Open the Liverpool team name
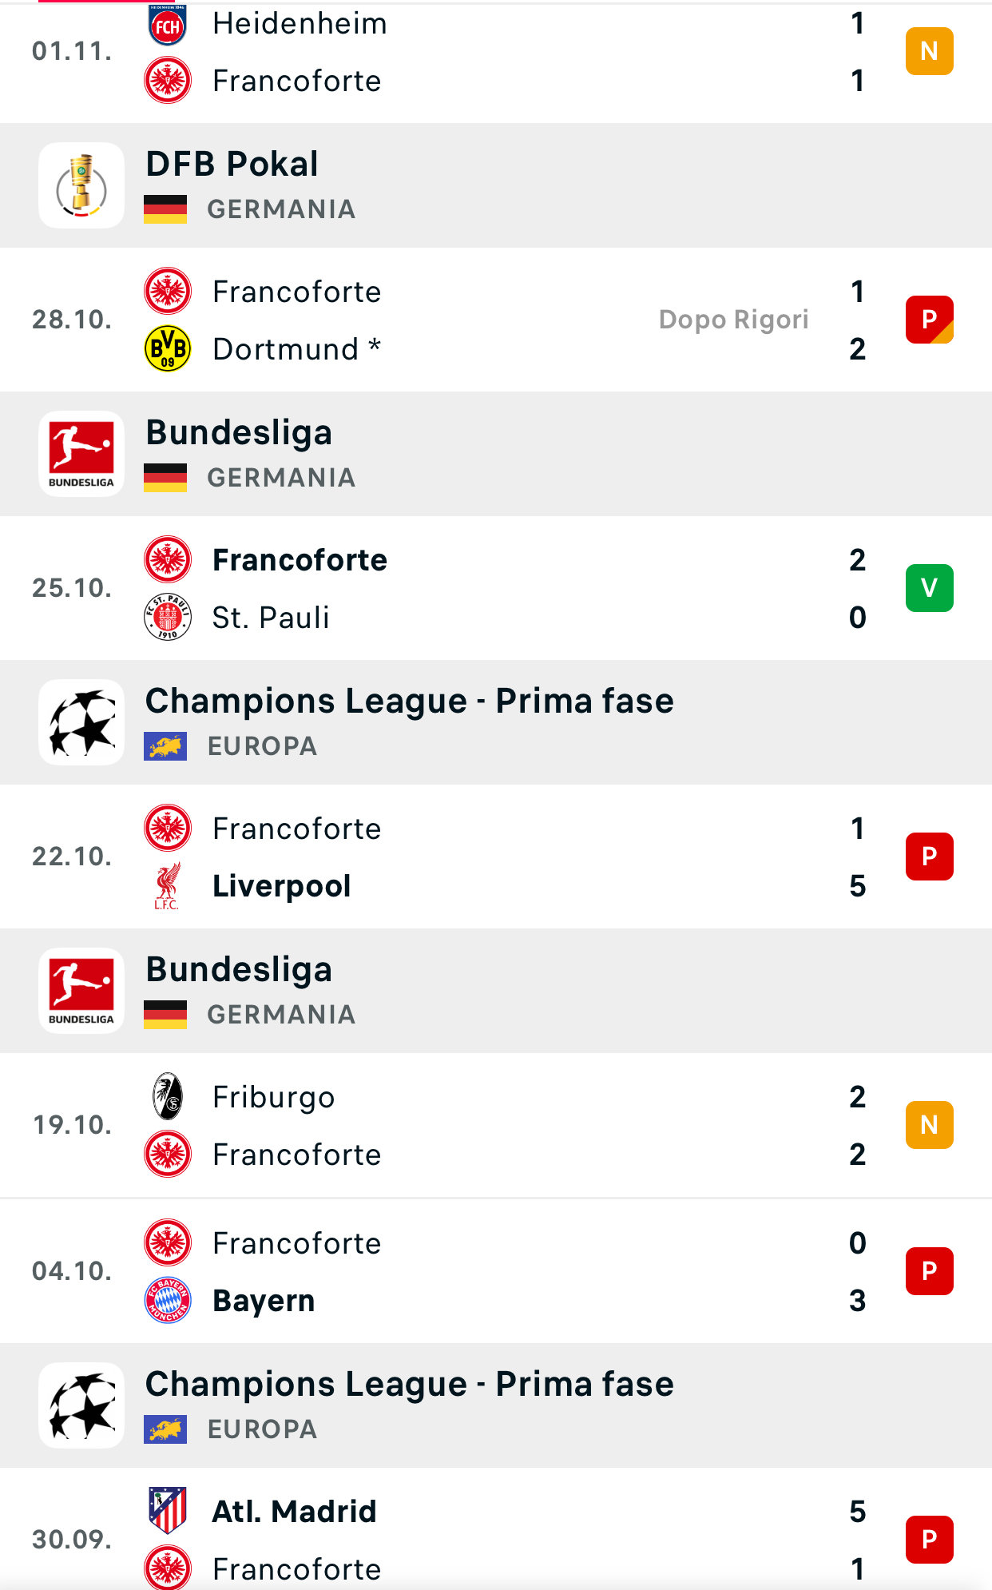The image size is (992, 1590). tap(282, 886)
